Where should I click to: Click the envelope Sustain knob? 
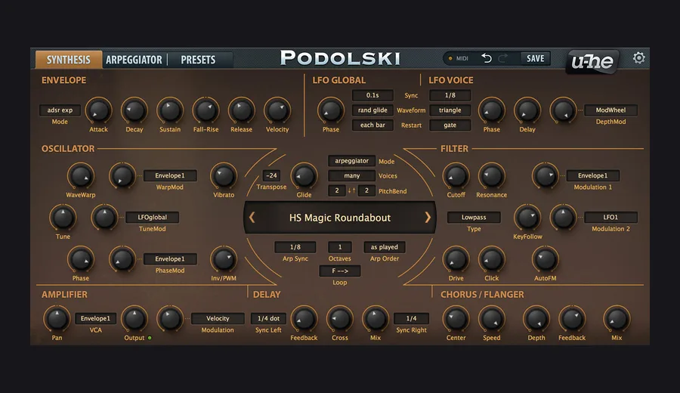click(x=170, y=110)
